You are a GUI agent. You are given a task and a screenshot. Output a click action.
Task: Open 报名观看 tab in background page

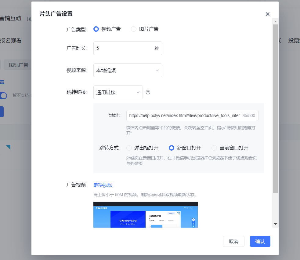11,41
